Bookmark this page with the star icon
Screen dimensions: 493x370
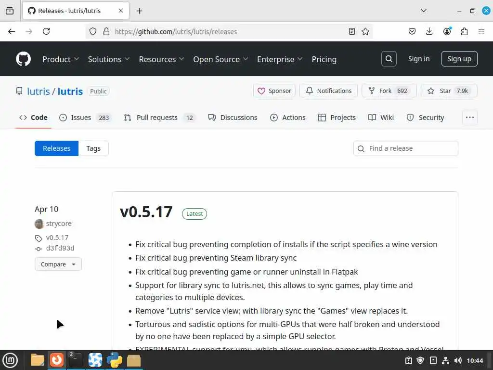(365, 31)
